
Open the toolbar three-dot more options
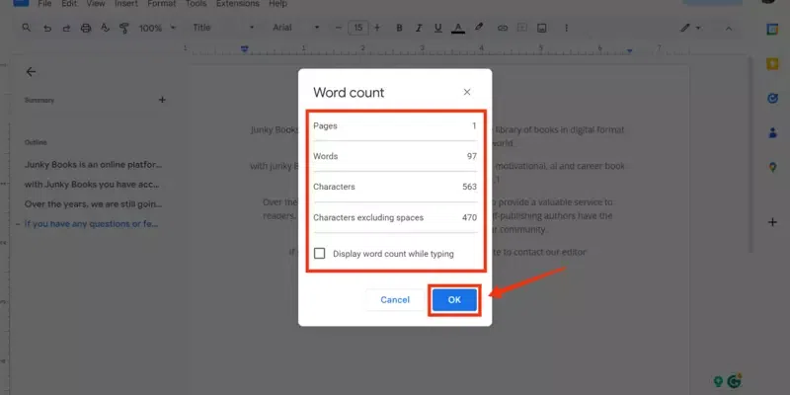click(566, 29)
